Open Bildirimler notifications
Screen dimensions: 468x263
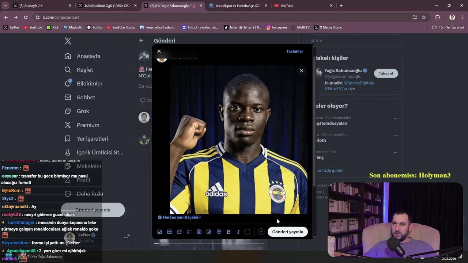83,84
